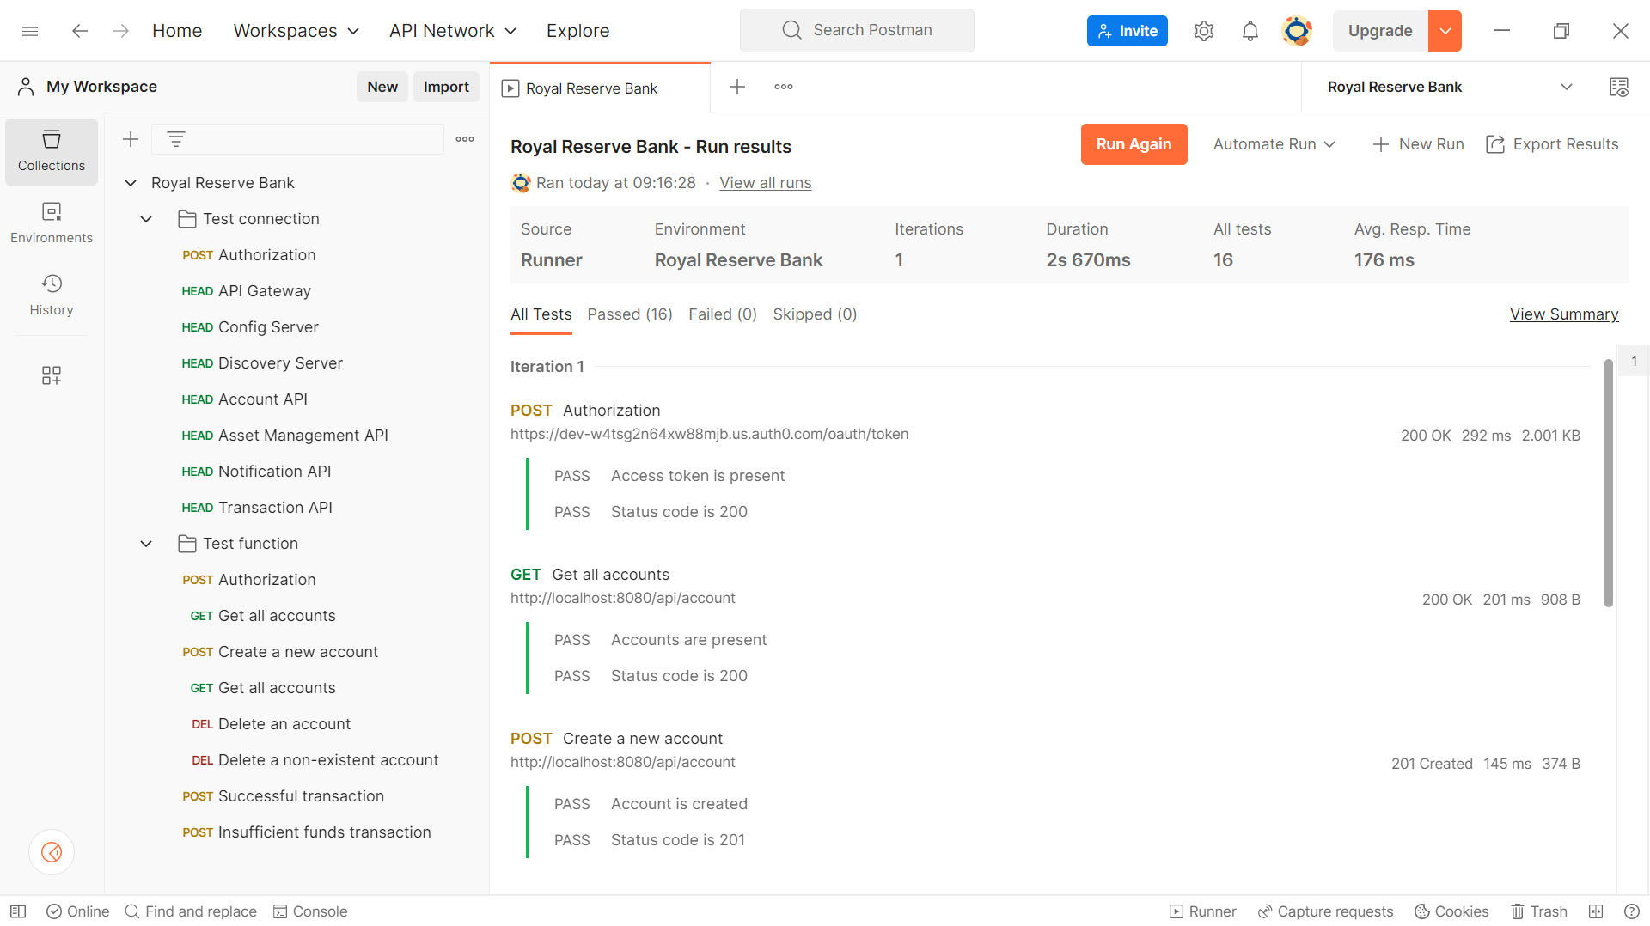Switch to the Failed (0) tab

click(x=723, y=314)
